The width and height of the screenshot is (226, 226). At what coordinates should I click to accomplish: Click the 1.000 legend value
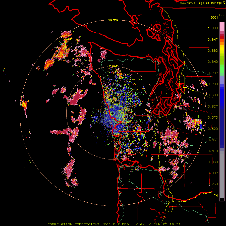[213, 28]
